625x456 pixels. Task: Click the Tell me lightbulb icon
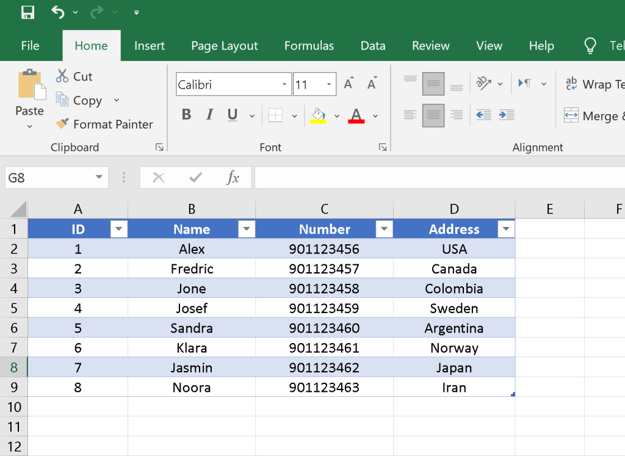590,45
